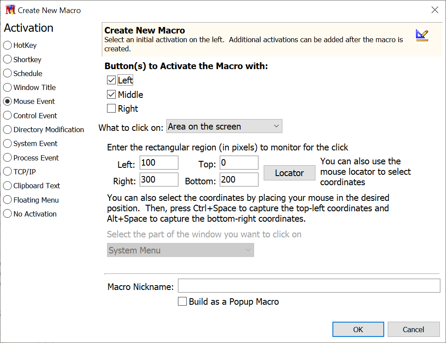Open the 'What to click on' dropdown
The image size is (446, 343).
pyautogui.click(x=224, y=127)
